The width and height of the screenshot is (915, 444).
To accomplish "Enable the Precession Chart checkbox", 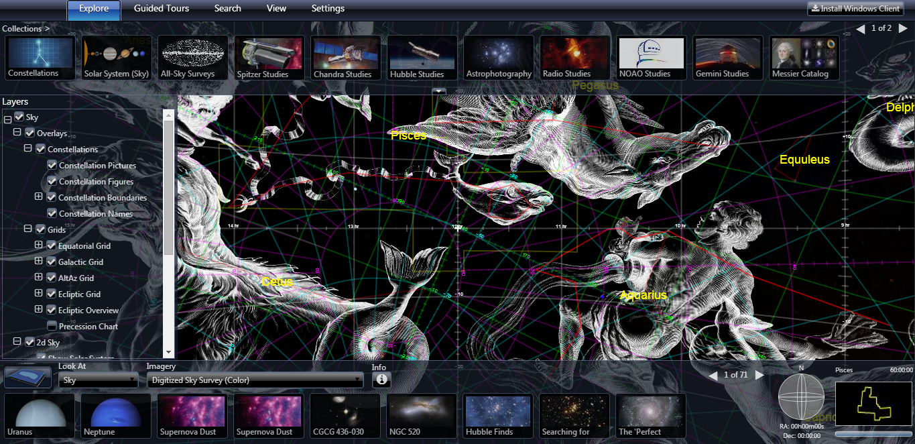I will pyautogui.click(x=52, y=326).
